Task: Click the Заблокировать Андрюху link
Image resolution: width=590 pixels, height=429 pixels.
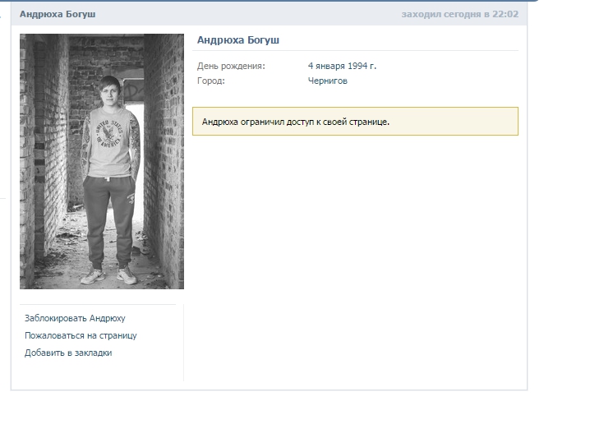Action: point(75,318)
